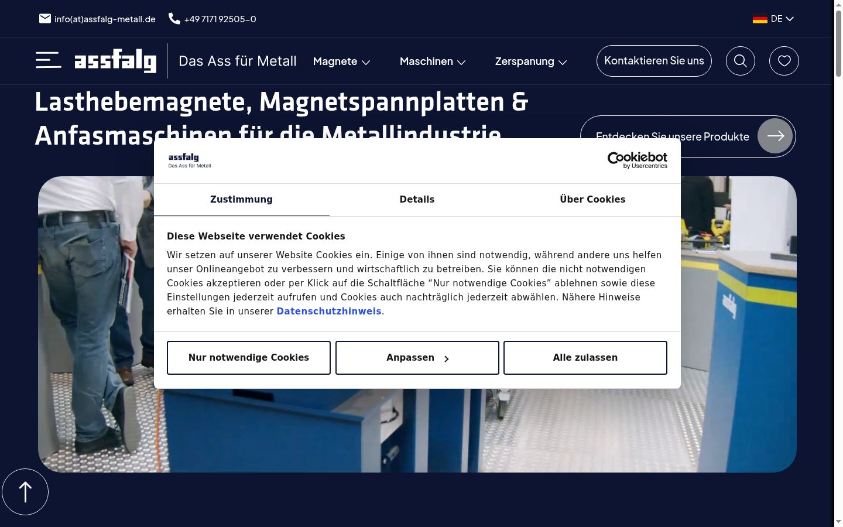Viewport: 843px width, 527px height.
Task: Select the Zustimmung tab
Action: coord(241,200)
